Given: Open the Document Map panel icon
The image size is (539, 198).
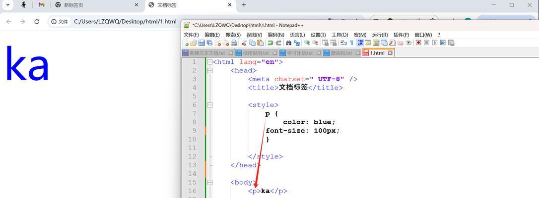Looking at the screenshot, I should (376, 43).
